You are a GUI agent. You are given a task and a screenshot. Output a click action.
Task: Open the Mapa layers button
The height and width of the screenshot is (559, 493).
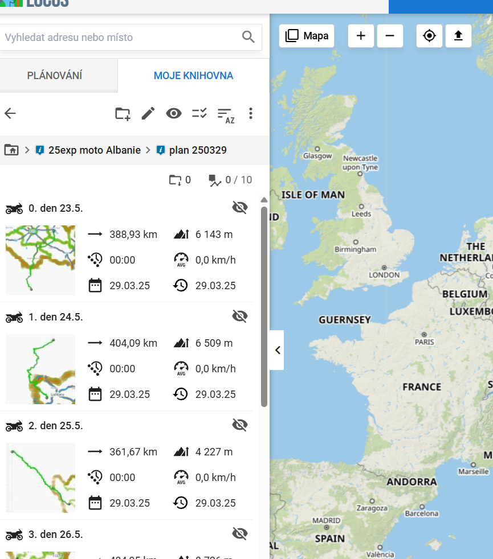point(307,36)
